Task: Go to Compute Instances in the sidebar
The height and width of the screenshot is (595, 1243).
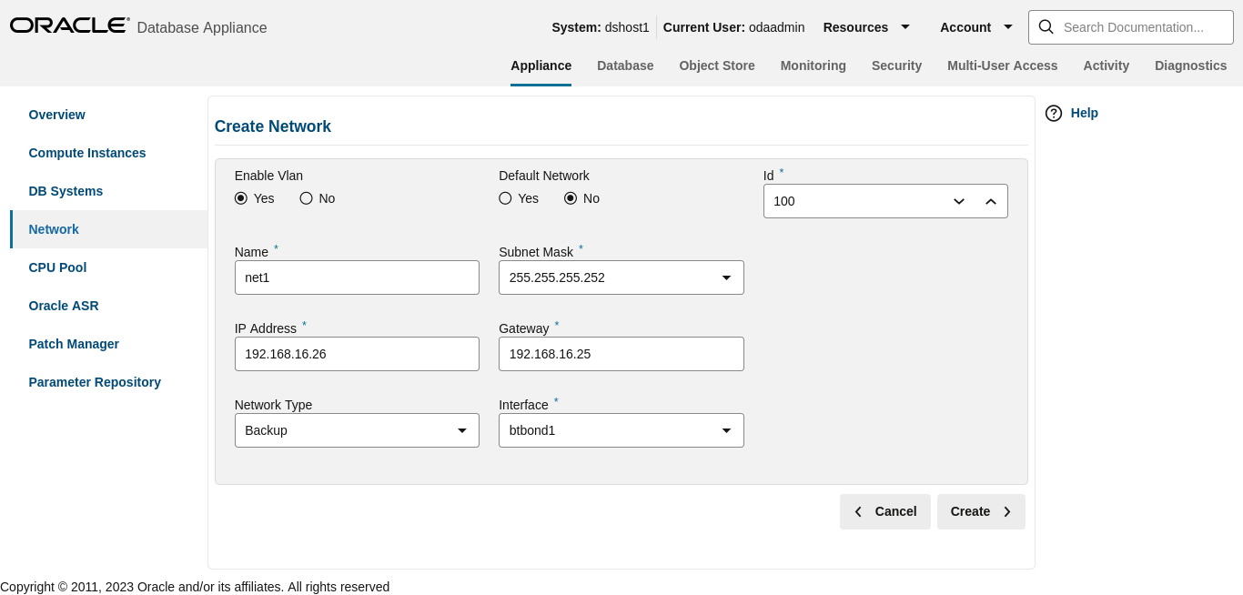Action: click(87, 153)
